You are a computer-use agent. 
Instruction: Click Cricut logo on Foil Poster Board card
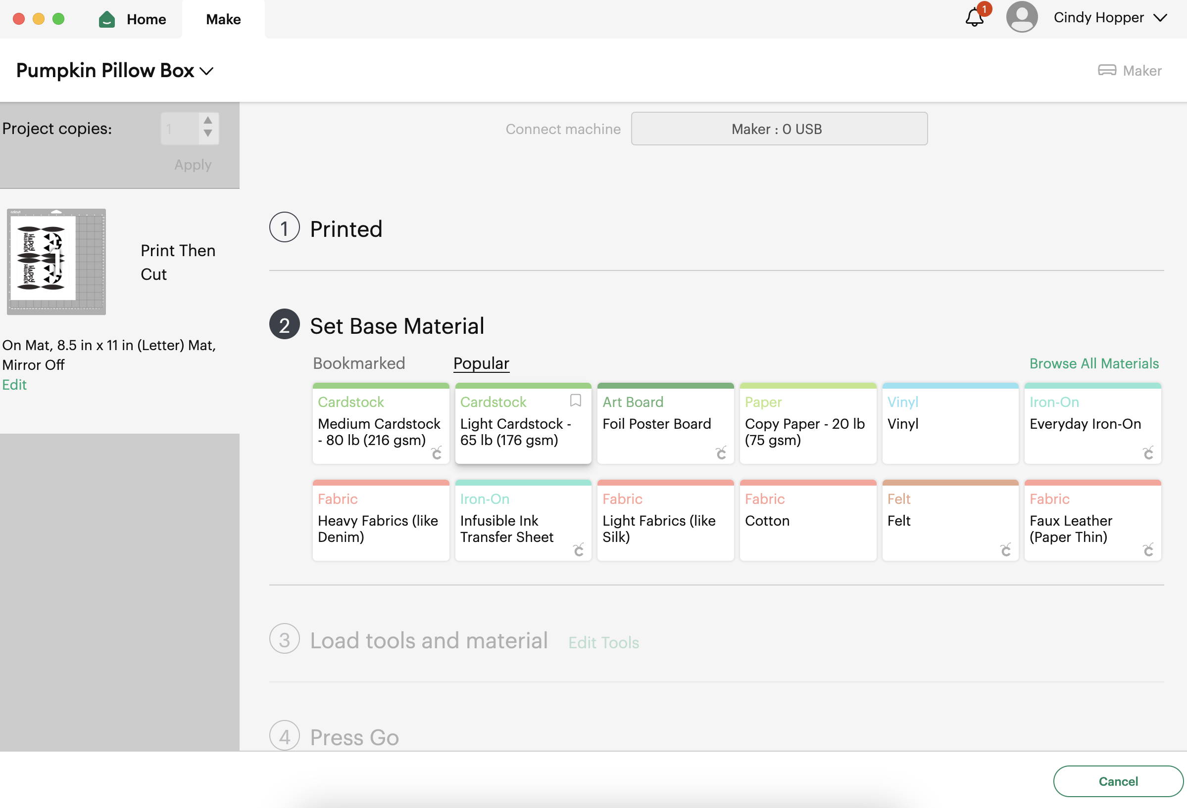point(721,452)
